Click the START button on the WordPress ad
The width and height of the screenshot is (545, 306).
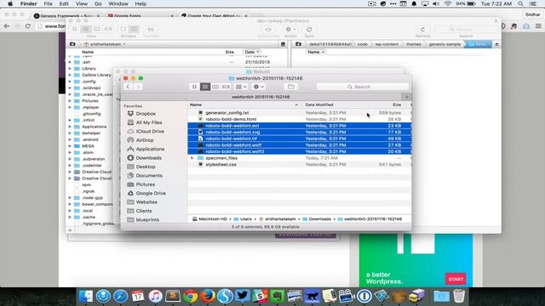coord(456,279)
